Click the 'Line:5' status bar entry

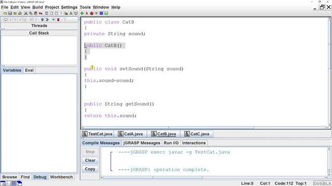(x=247, y=183)
